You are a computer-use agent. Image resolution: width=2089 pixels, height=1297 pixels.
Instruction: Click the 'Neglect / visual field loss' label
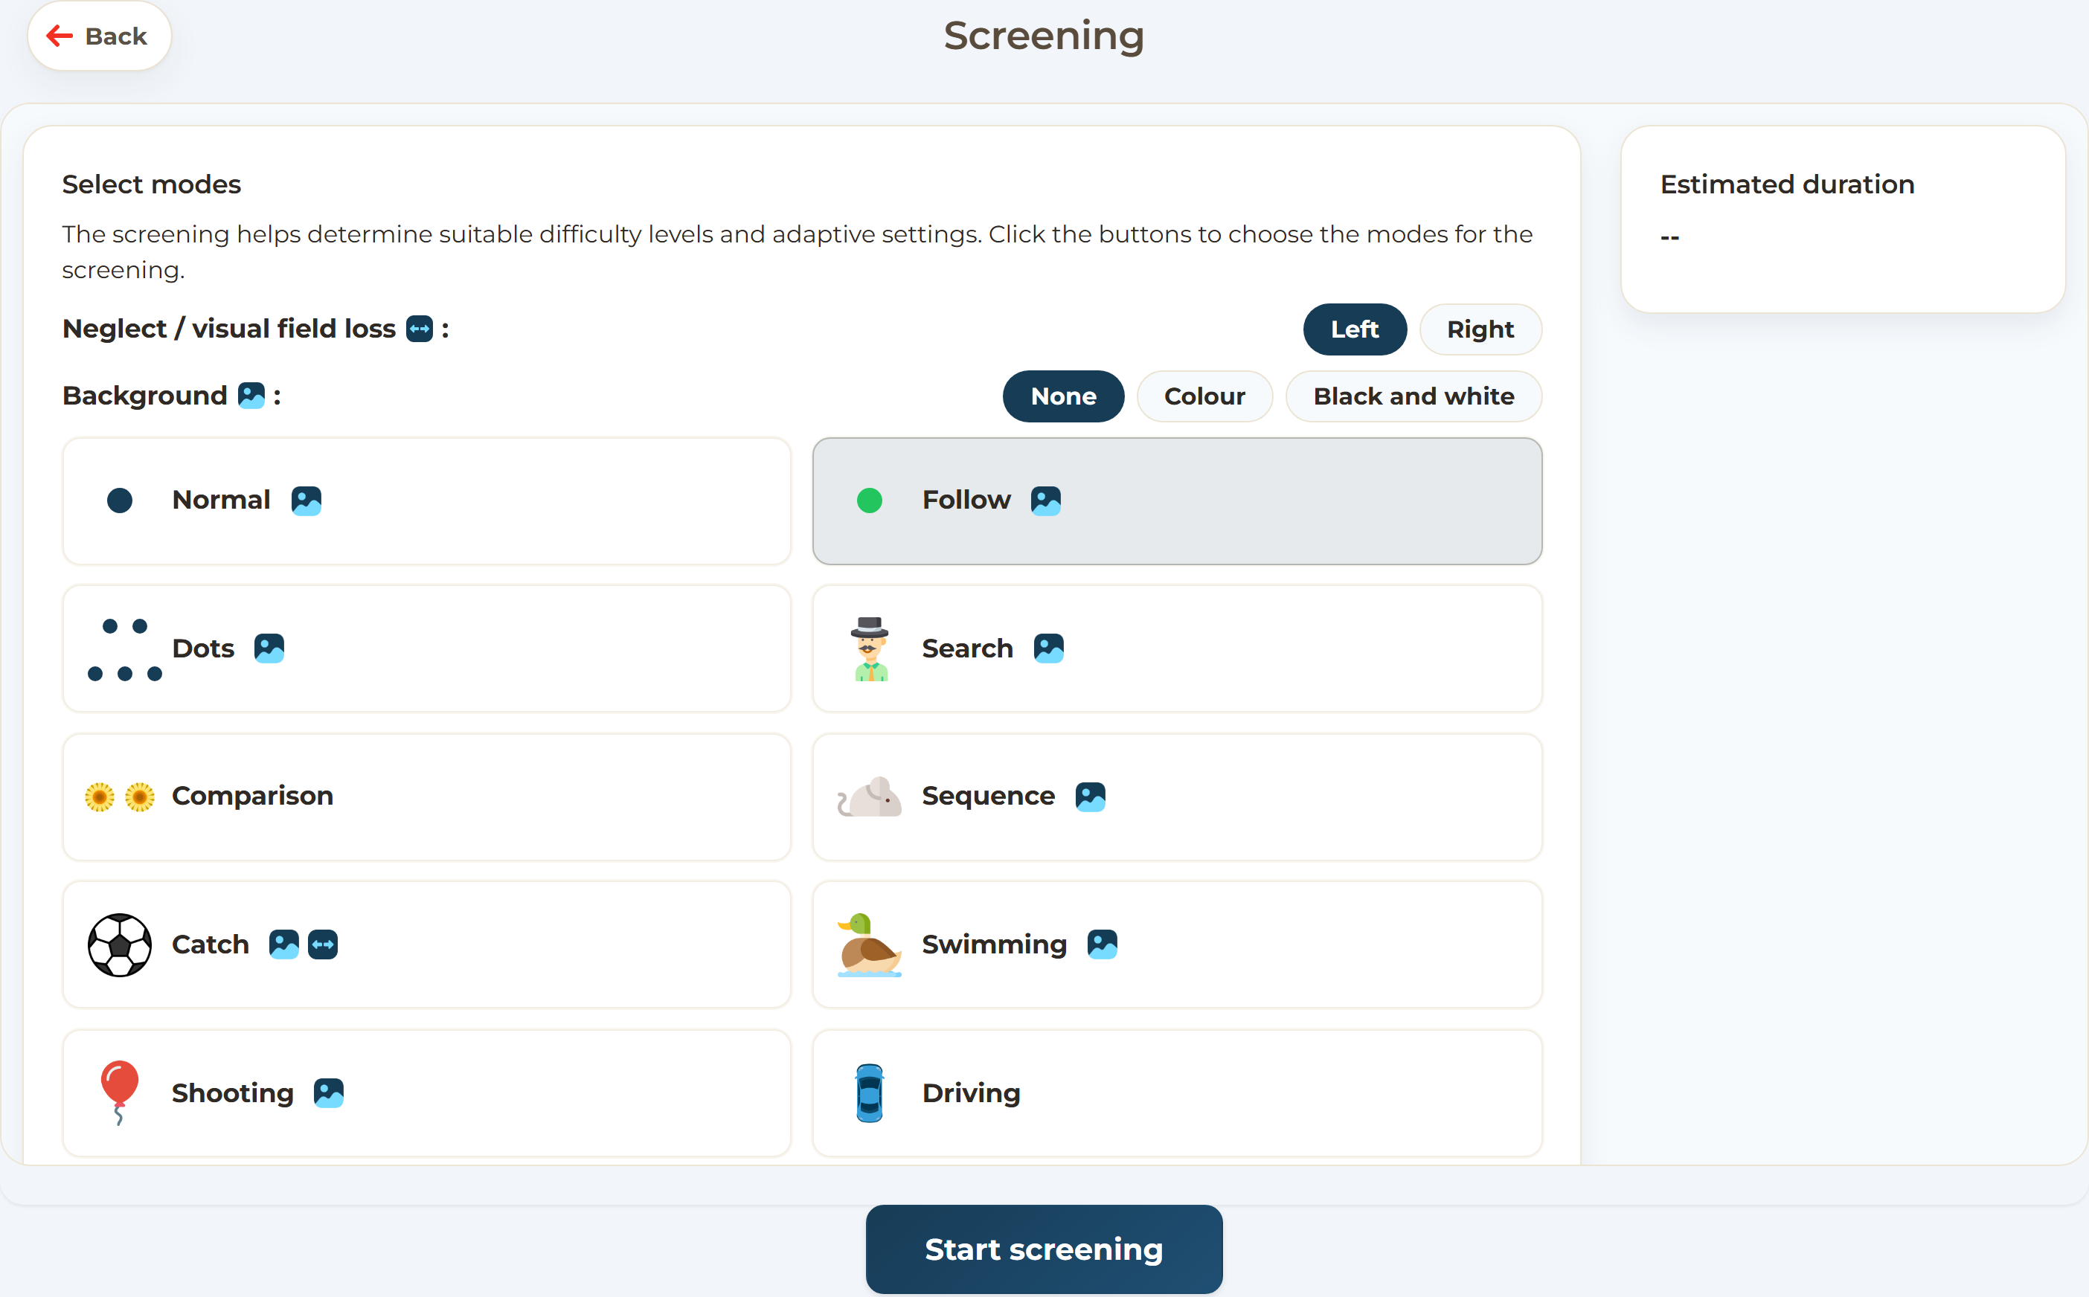tap(229, 329)
